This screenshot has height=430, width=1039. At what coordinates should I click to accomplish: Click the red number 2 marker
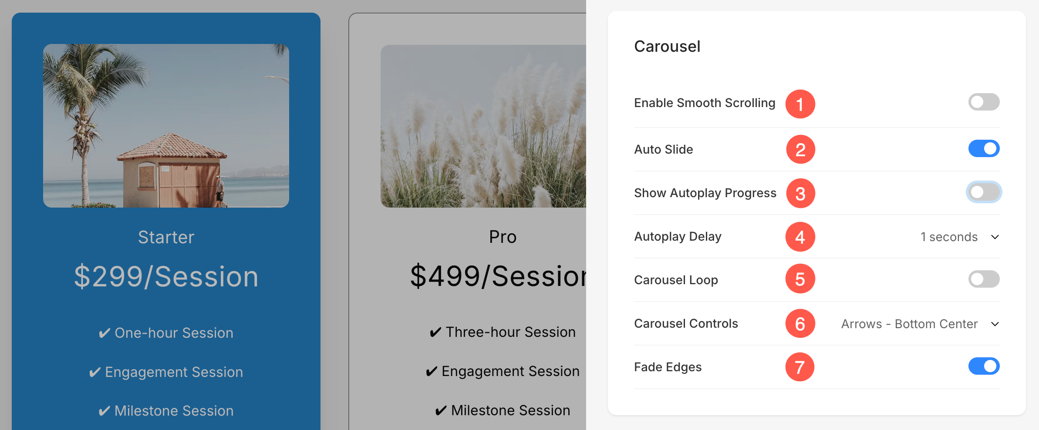click(x=800, y=150)
